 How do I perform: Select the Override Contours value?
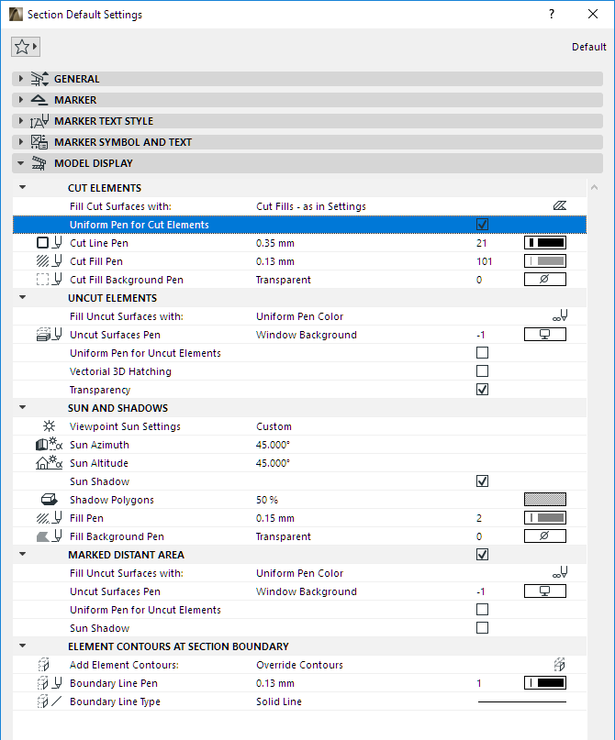(299, 665)
